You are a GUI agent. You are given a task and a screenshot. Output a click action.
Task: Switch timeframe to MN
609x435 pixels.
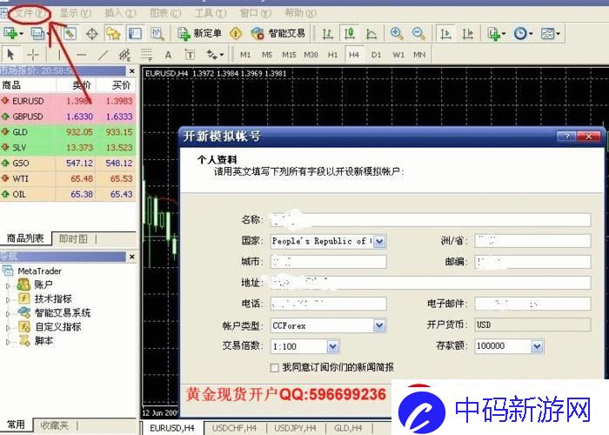[x=419, y=55]
